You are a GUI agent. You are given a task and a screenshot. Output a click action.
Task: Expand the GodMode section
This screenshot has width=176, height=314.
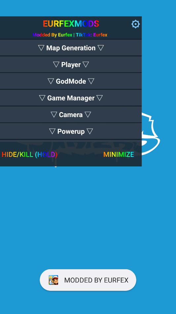(71, 81)
